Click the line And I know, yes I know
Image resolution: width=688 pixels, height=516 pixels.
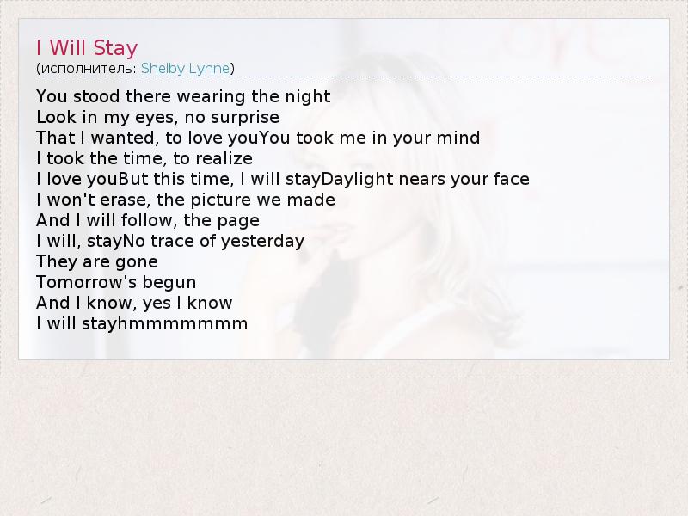[x=134, y=303]
